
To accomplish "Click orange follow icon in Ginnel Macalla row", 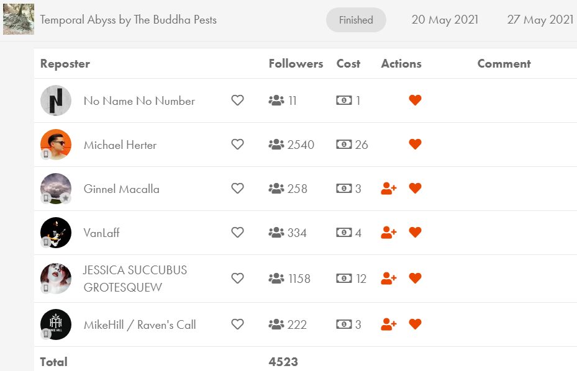I will pyautogui.click(x=389, y=188).
